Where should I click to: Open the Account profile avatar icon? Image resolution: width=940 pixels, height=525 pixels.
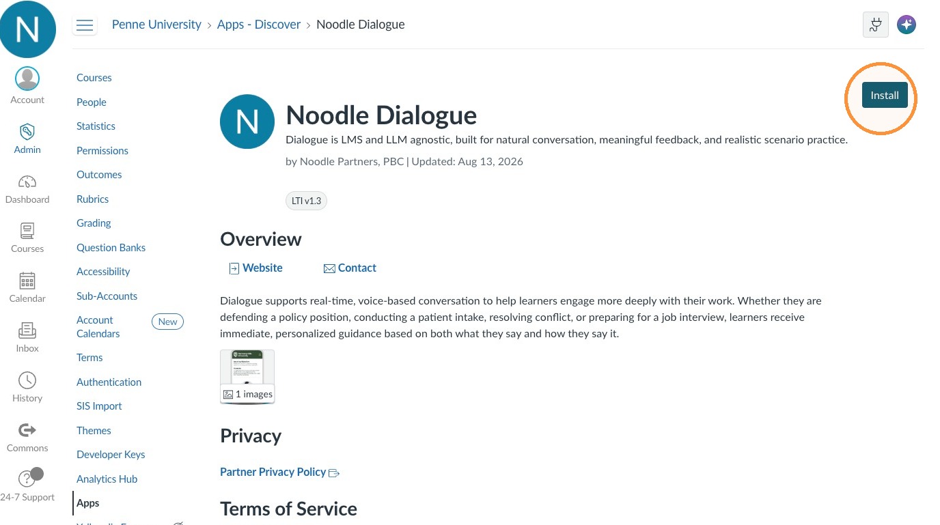pos(27,79)
